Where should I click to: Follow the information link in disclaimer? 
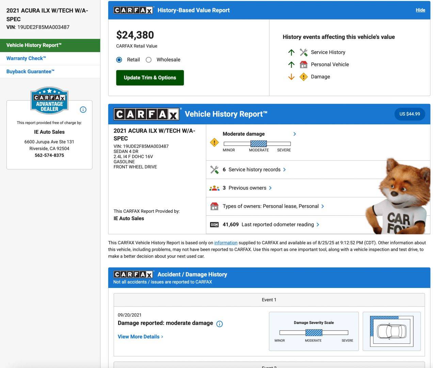[226, 243]
